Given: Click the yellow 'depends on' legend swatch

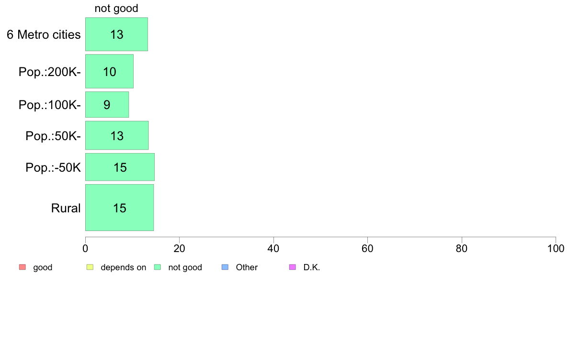Looking at the screenshot, I should (x=90, y=267).
